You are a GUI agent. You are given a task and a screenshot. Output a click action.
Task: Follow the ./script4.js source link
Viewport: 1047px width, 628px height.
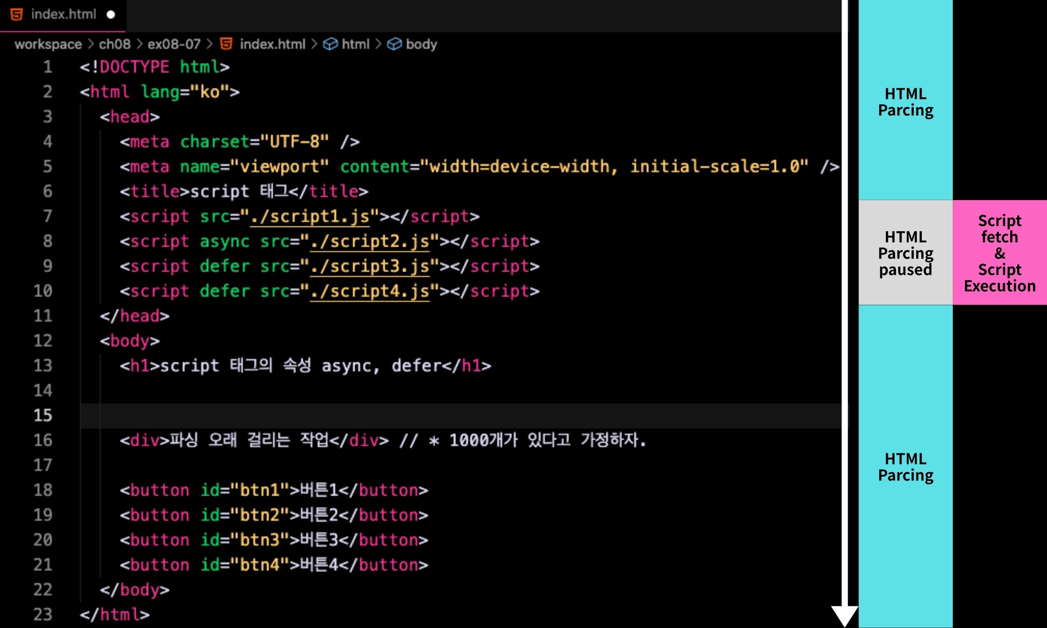370,291
